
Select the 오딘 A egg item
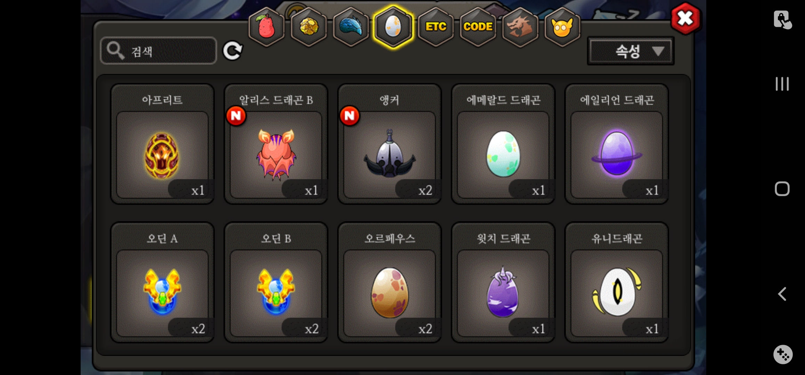pyautogui.click(x=162, y=282)
